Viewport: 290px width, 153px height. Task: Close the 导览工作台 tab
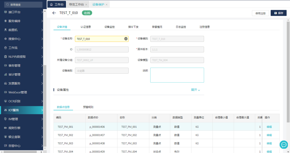[x=86, y=5]
